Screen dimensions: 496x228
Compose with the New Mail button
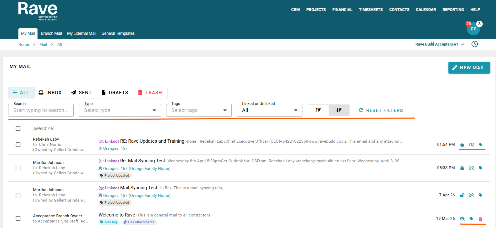pyautogui.click(x=469, y=68)
